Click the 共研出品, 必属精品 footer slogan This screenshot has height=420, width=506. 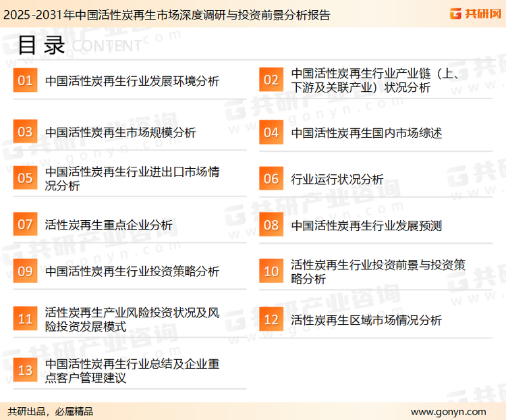pyautogui.click(x=51, y=411)
